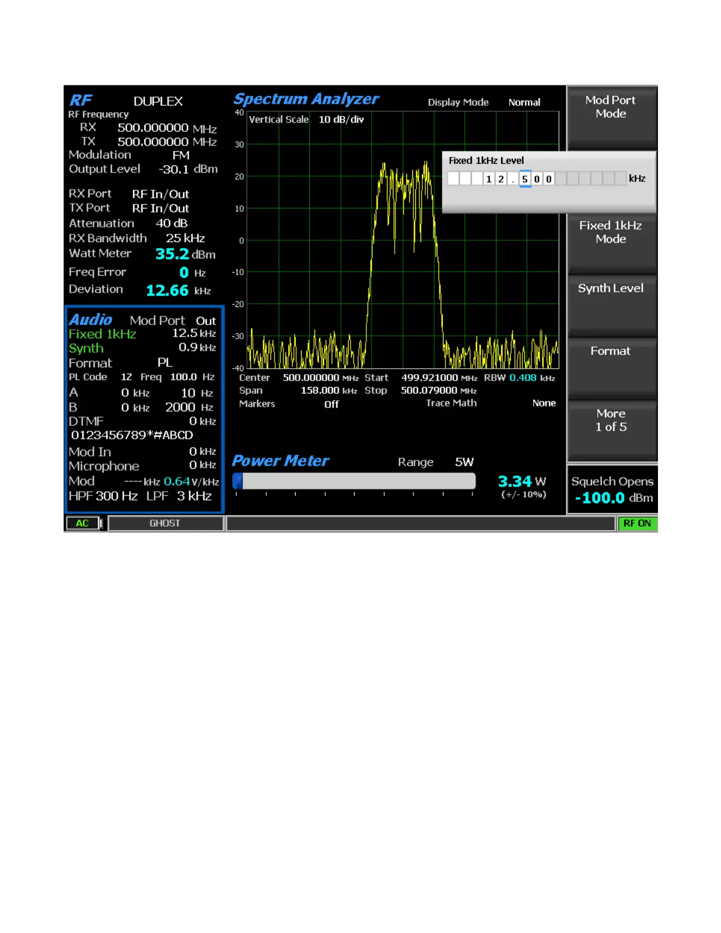Click Power Meter Range 5W setting
Image resolution: width=721 pixels, height=933 pixels.
click(x=464, y=462)
